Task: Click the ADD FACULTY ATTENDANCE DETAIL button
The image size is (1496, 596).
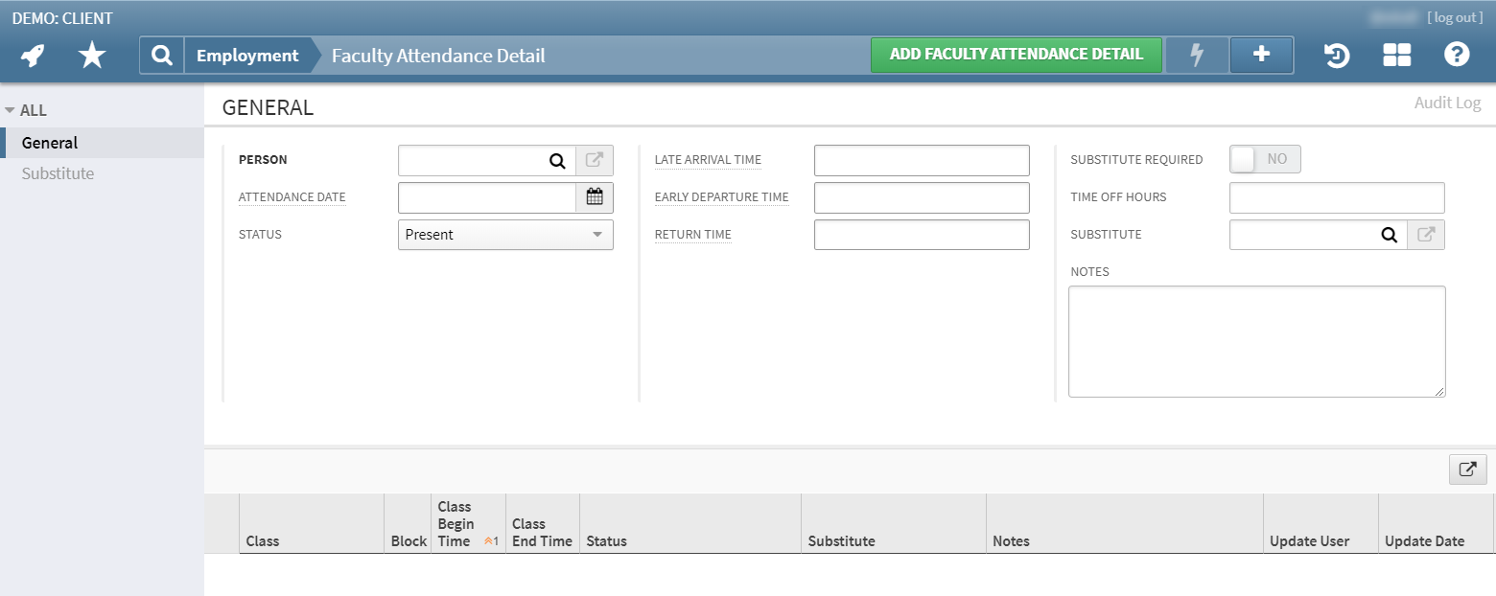Action: [1016, 55]
